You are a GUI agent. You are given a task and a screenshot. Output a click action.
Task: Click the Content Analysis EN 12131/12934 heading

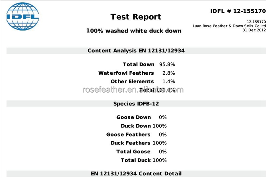click(x=136, y=50)
